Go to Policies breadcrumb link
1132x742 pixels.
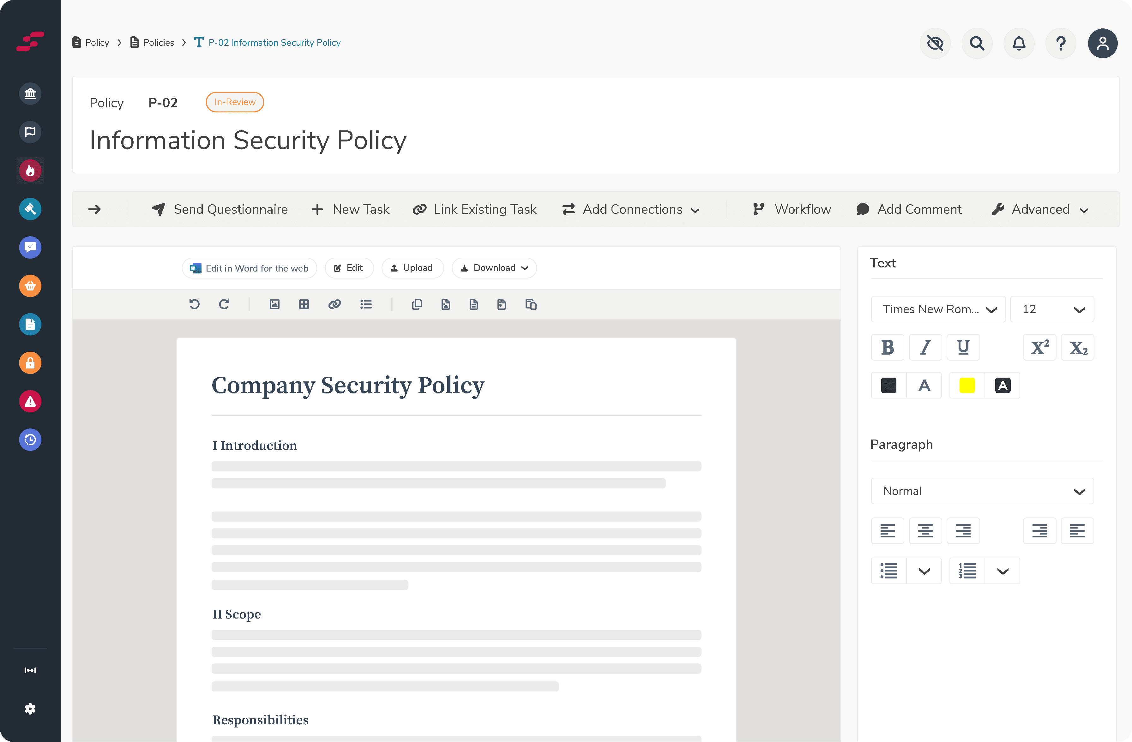tap(158, 43)
